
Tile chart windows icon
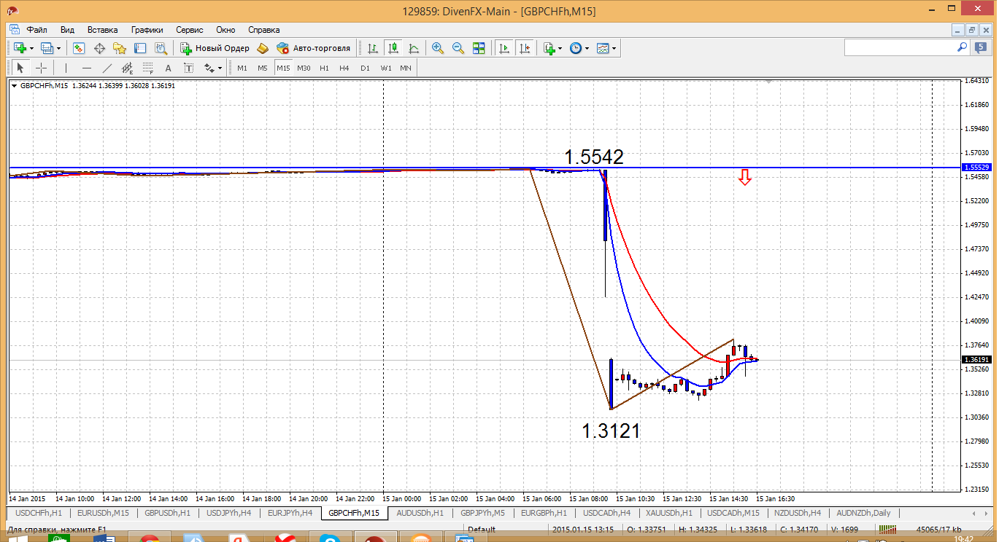click(479, 48)
